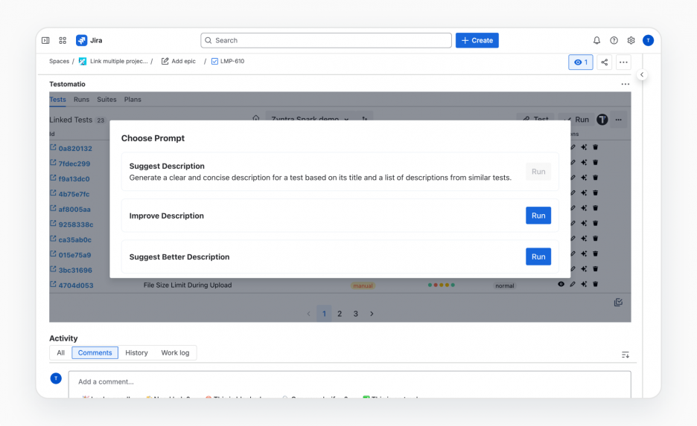Viewport: 697px width, 426px height.
Task: Switch to the Runs tab
Action: pos(81,100)
